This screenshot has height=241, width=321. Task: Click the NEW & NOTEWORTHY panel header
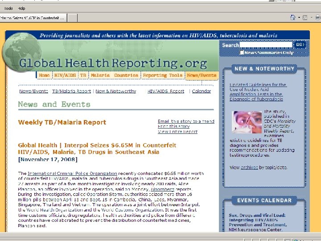tap(264, 69)
